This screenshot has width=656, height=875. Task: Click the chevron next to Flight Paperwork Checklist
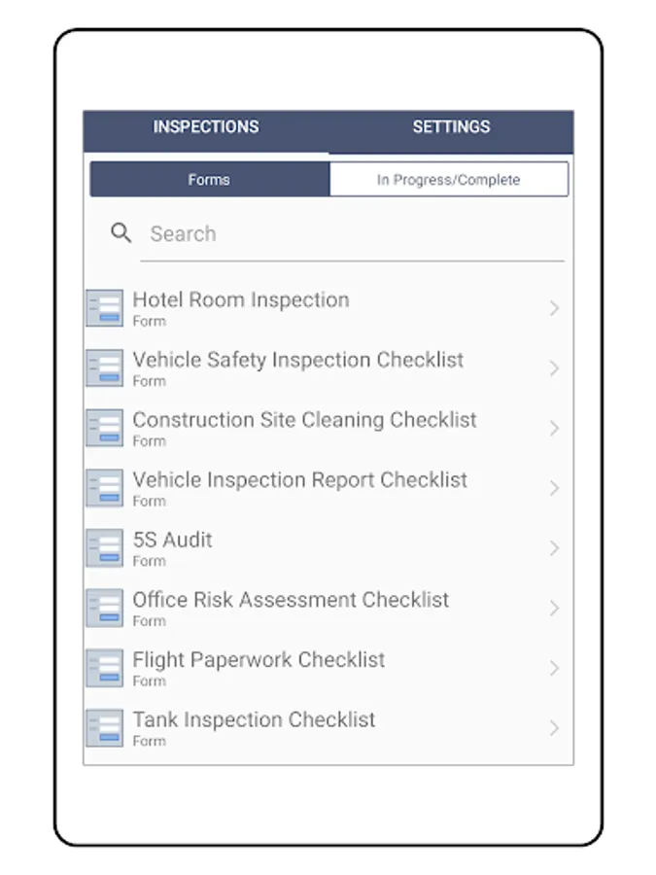(x=554, y=668)
